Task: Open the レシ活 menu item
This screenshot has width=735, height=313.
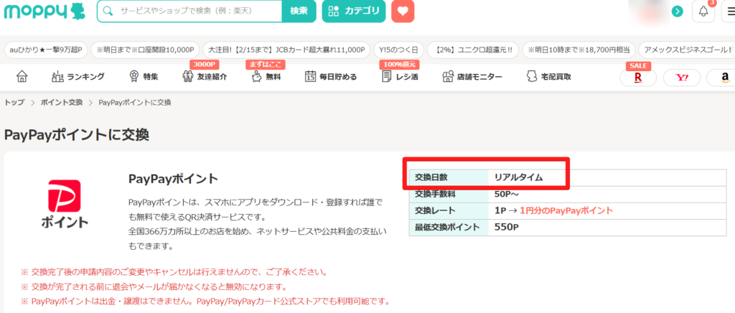Action: pyautogui.click(x=400, y=77)
